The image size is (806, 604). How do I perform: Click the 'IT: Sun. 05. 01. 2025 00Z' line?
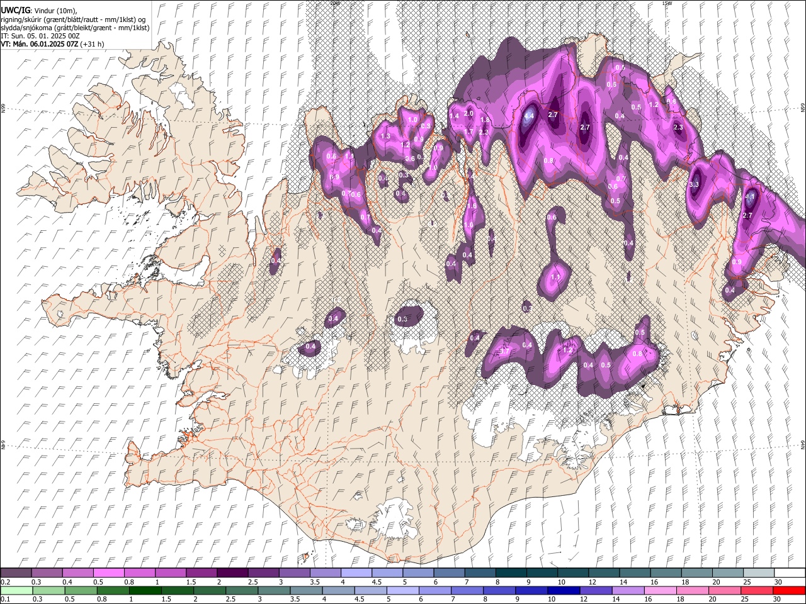coord(40,36)
